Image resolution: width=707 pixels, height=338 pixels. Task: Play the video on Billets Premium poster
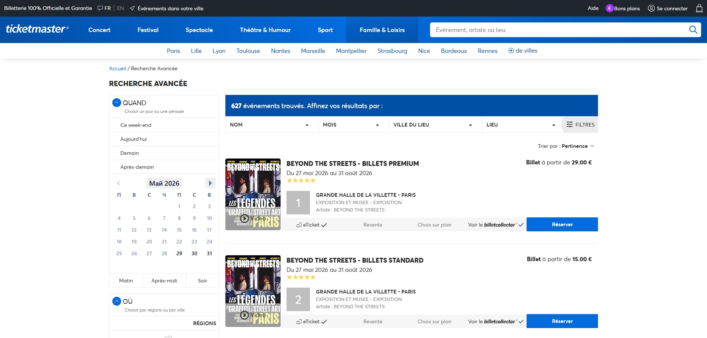(x=245, y=218)
